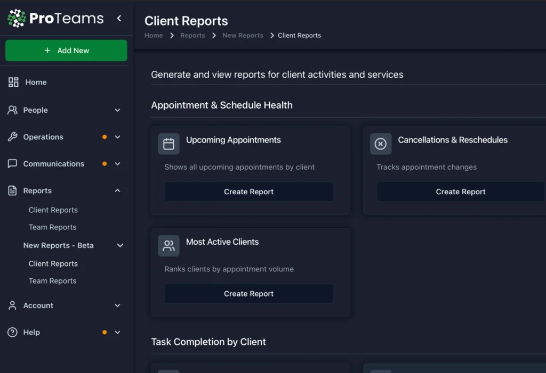Collapse the sidebar using the left arrow
Viewport: 546px width, 373px height.
tap(119, 17)
